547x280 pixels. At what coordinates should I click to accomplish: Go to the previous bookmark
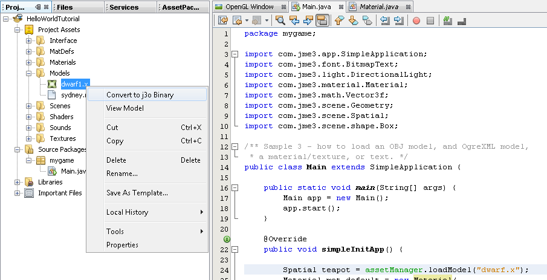pos(338,21)
